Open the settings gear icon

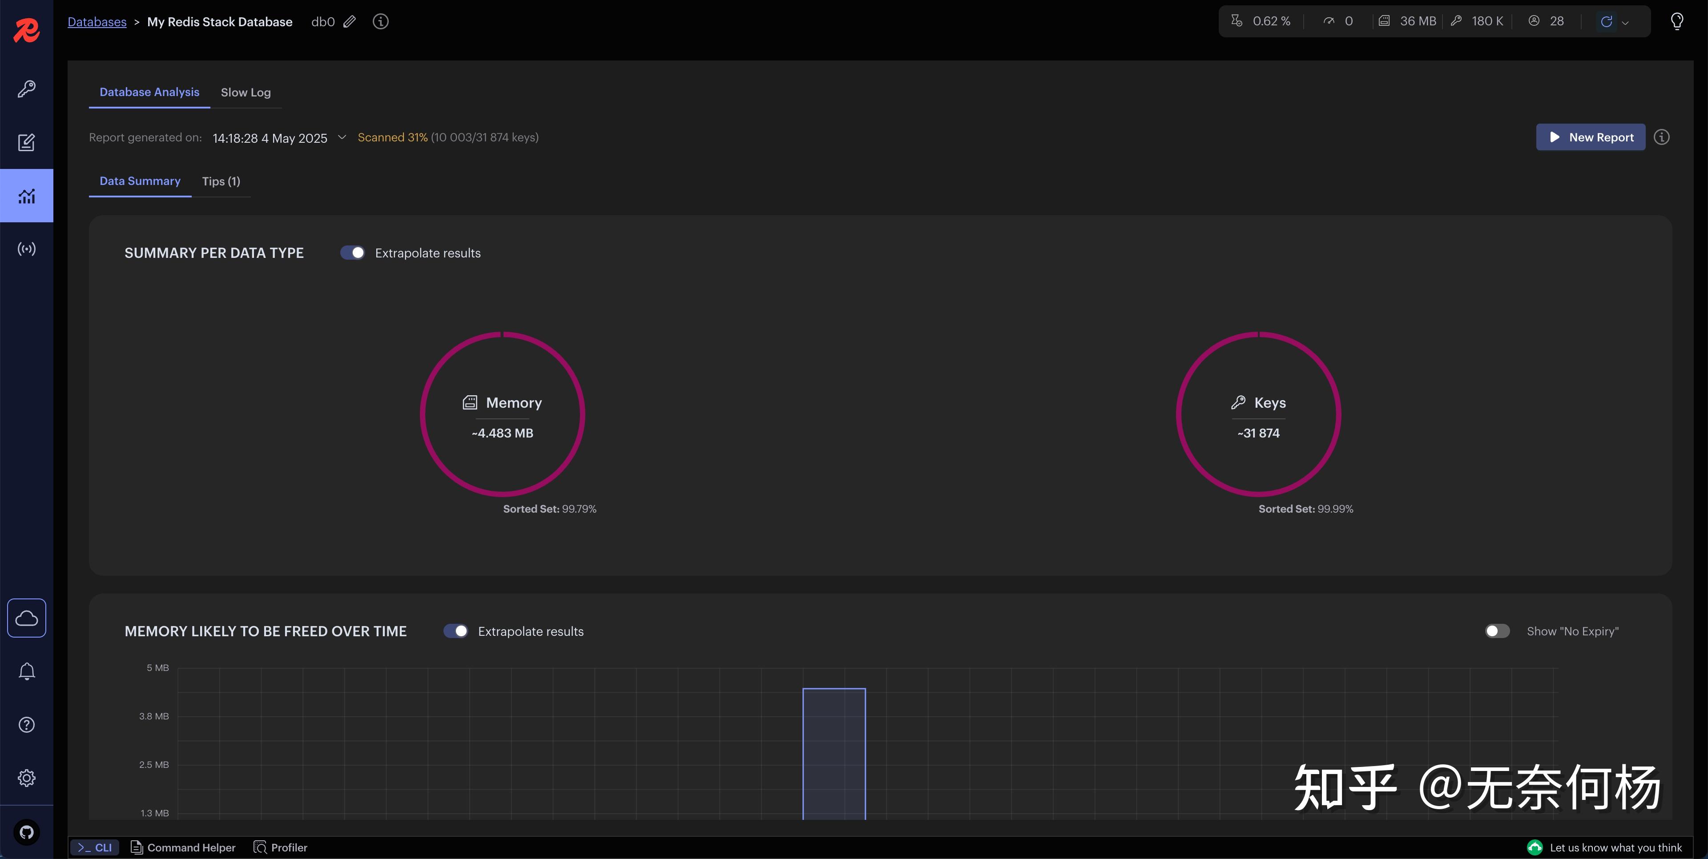(27, 778)
